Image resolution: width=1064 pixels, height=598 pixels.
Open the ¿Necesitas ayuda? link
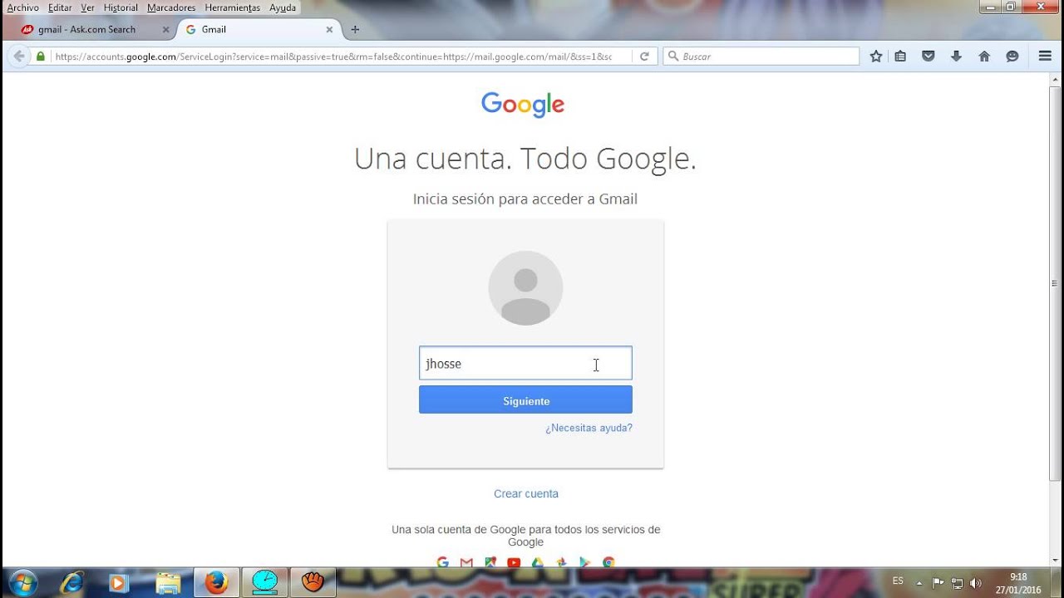coord(589,428)
